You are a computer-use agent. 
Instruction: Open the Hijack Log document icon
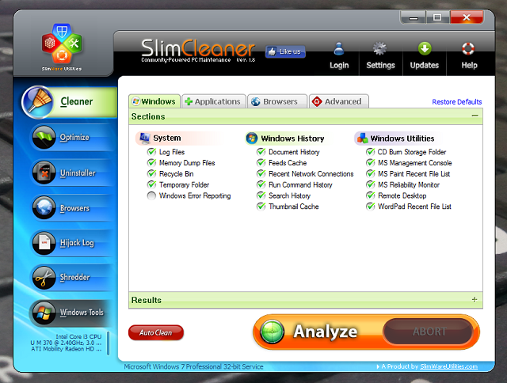point(44,243)
